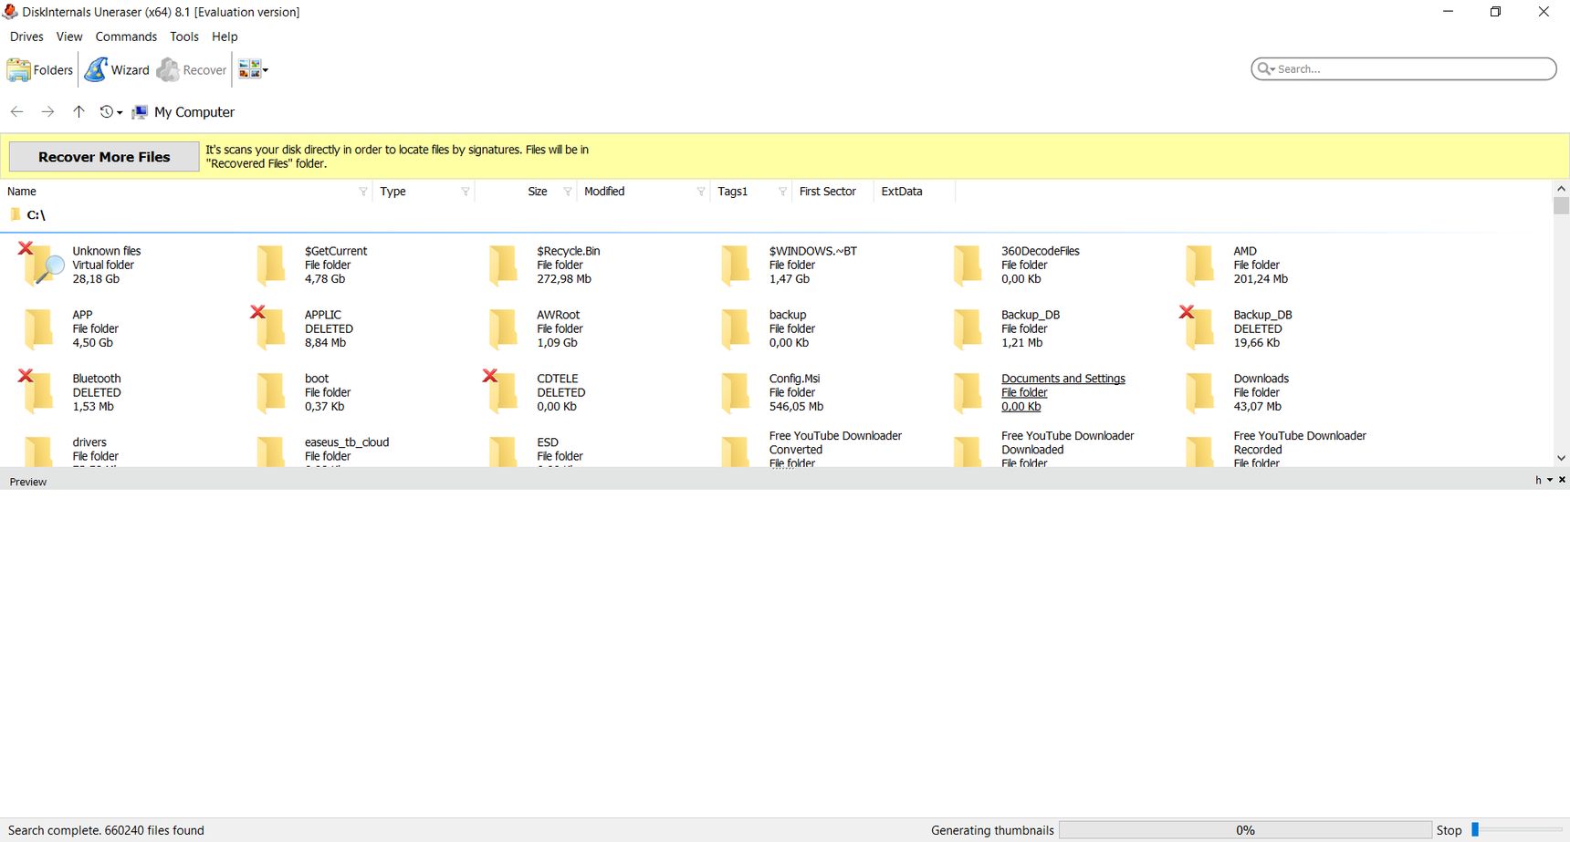Viewport: 1570px width, 842px height.
Task: Navigate up one level arrow
Action: point(78,111)
